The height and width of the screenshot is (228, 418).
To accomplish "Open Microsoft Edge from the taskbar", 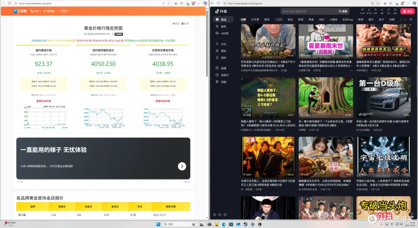I will [224, 224].
